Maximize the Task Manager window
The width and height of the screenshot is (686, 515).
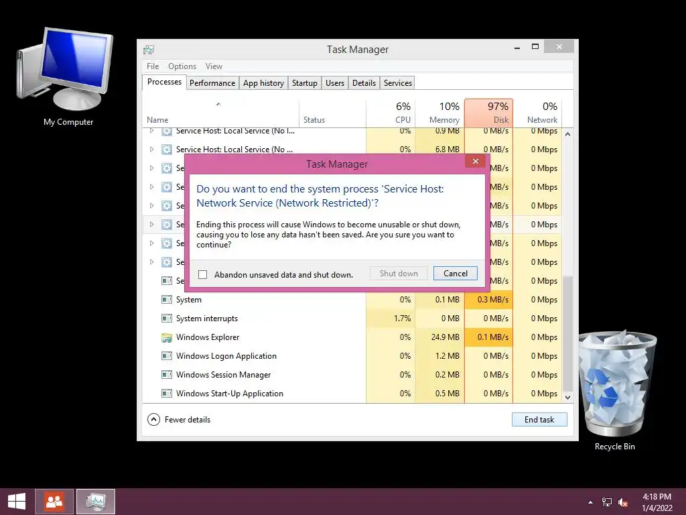pos(535,47)
